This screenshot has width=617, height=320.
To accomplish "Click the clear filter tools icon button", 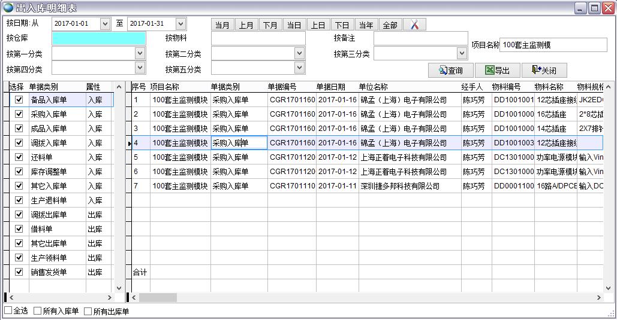I will tap(414, 25).
